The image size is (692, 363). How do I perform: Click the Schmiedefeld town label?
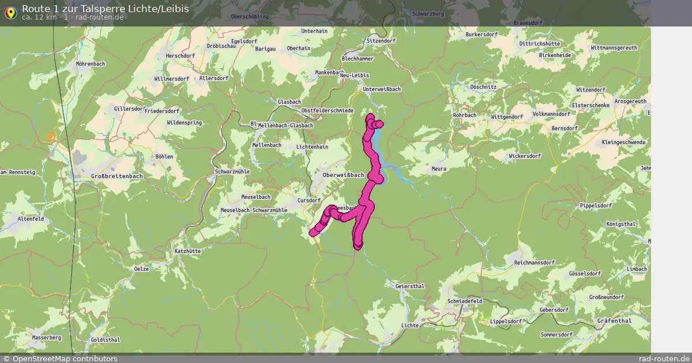point(465,301)
